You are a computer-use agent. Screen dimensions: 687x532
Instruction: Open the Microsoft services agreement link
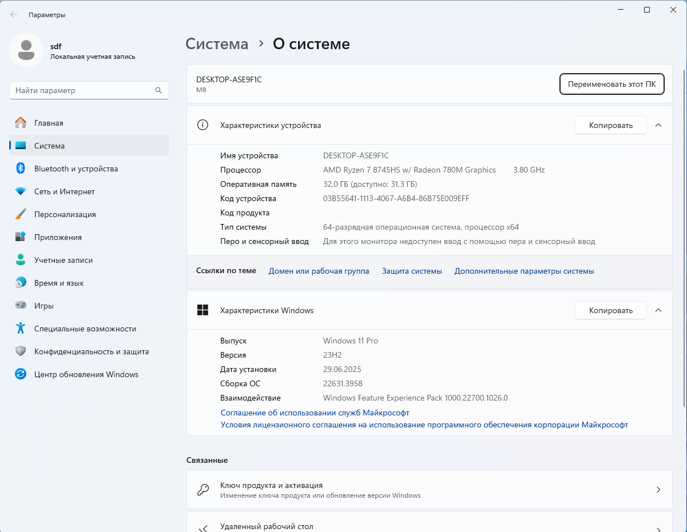coord(315,413)
